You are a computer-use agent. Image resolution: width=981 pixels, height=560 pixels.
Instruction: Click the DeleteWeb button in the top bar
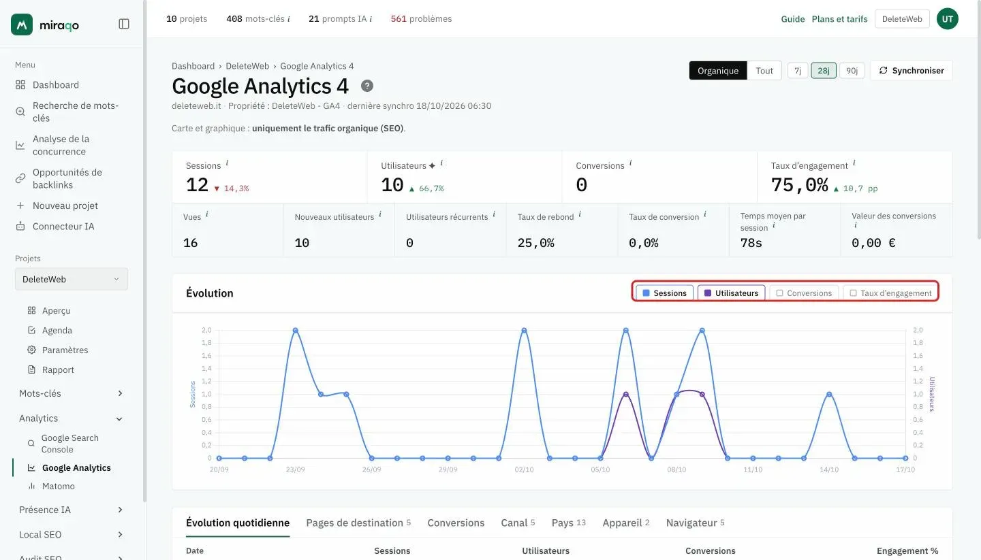(x=902, y=19)
